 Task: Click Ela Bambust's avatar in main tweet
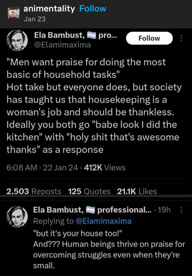17,40
